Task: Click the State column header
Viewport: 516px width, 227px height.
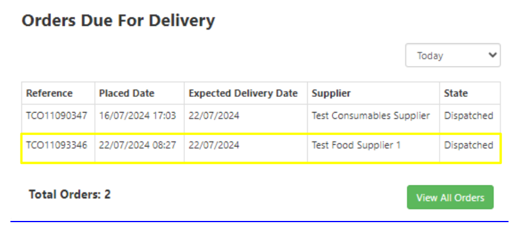Action: click(456, 93)
